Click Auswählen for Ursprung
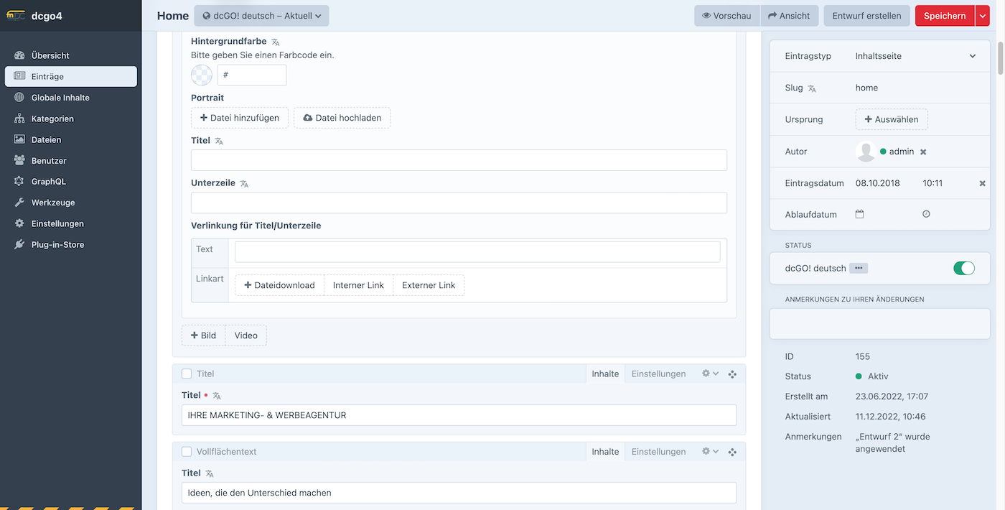This screenshot has width=1005, height=510. [892, 119]
